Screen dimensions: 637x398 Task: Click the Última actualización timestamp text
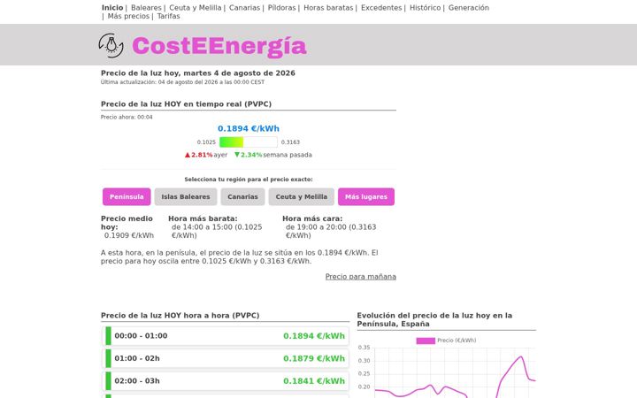coord(182,82)
